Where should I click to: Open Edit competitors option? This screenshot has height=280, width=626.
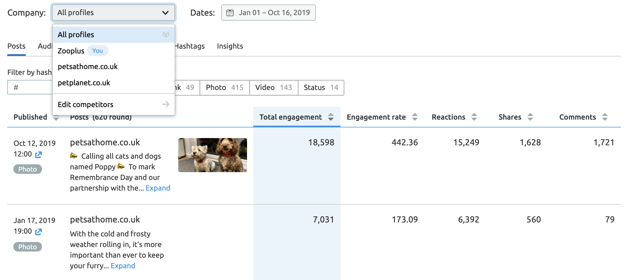113,105
